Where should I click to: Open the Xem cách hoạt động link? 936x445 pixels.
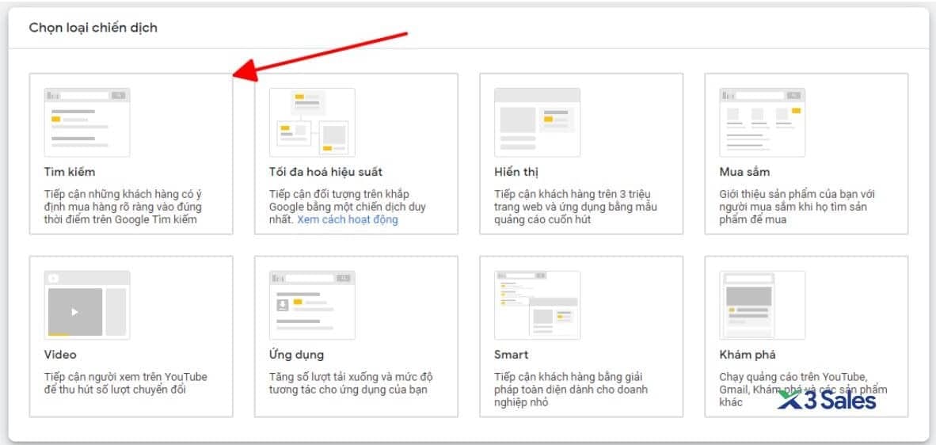(348, 219)
